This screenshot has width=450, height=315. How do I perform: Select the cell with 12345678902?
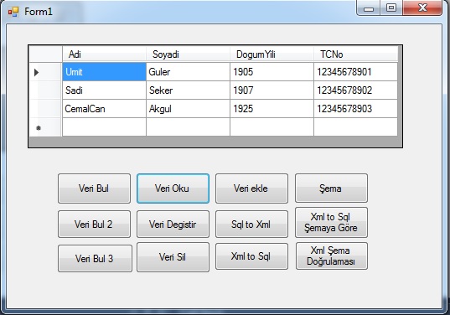355,90
